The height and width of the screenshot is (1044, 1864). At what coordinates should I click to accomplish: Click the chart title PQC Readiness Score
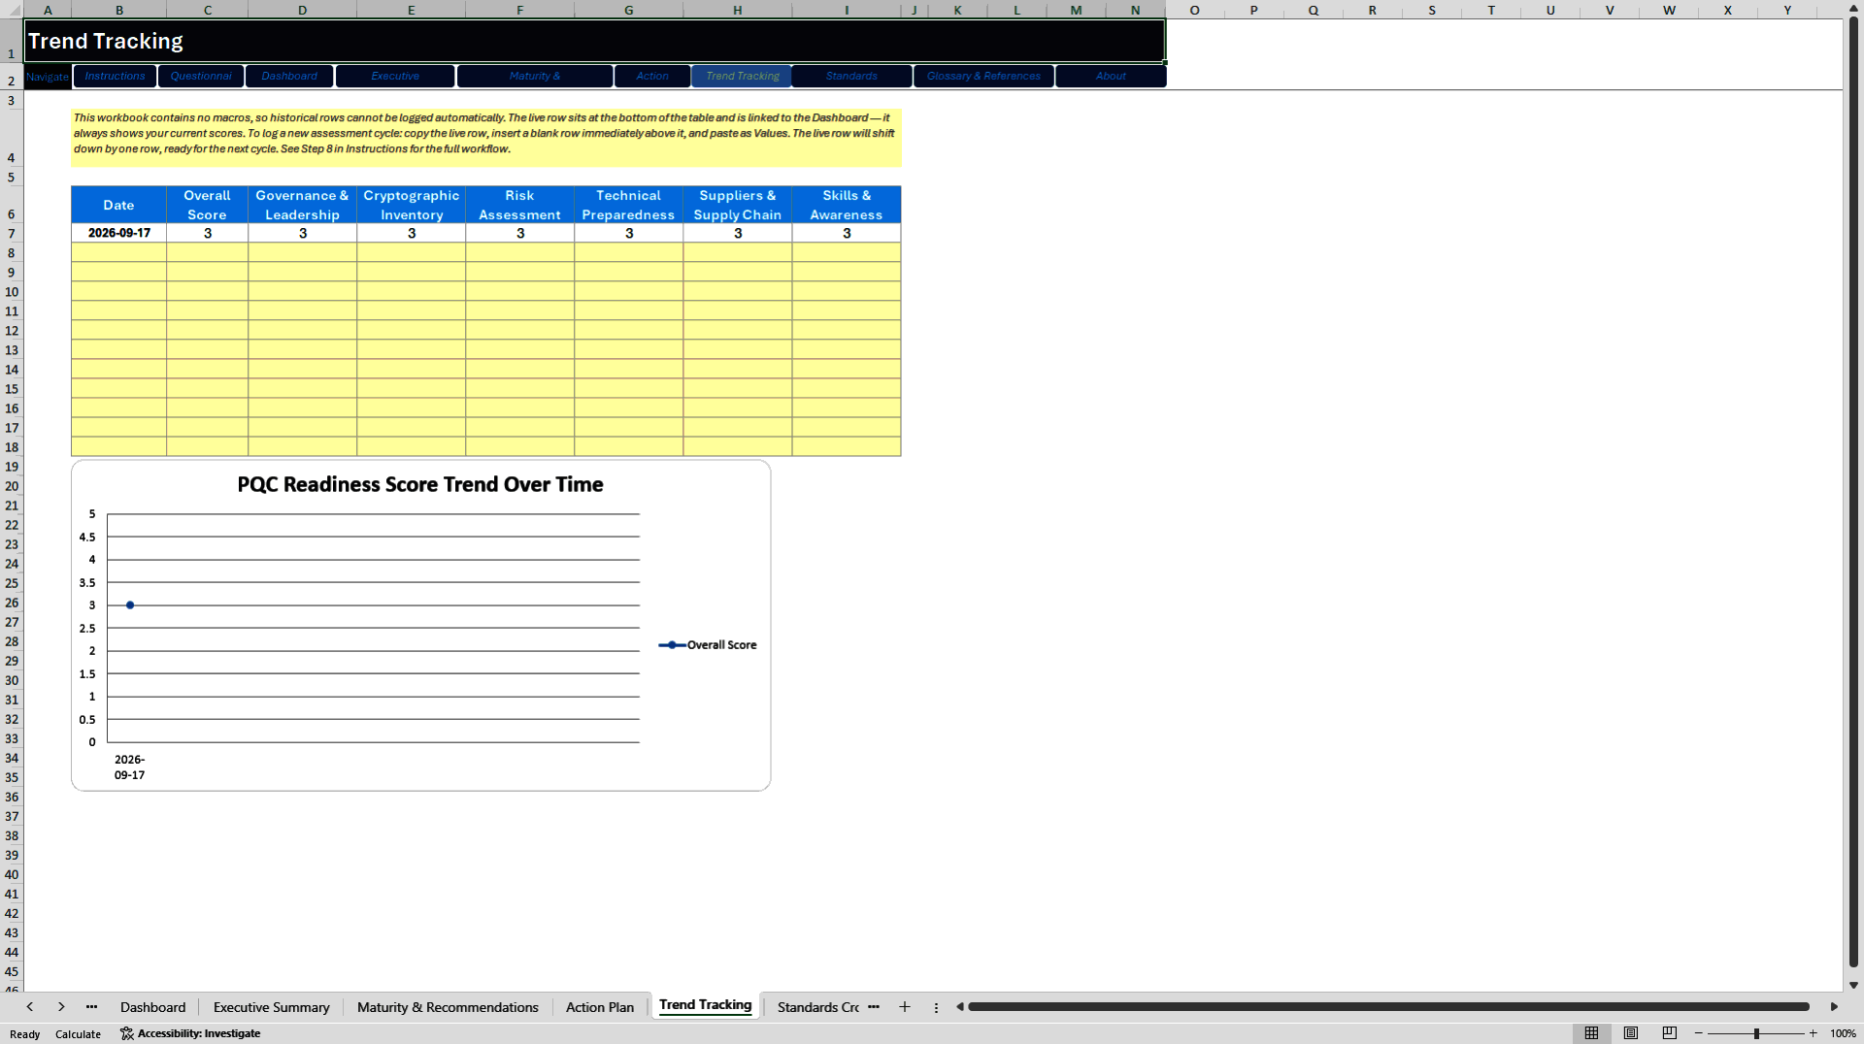pos(419,484)
